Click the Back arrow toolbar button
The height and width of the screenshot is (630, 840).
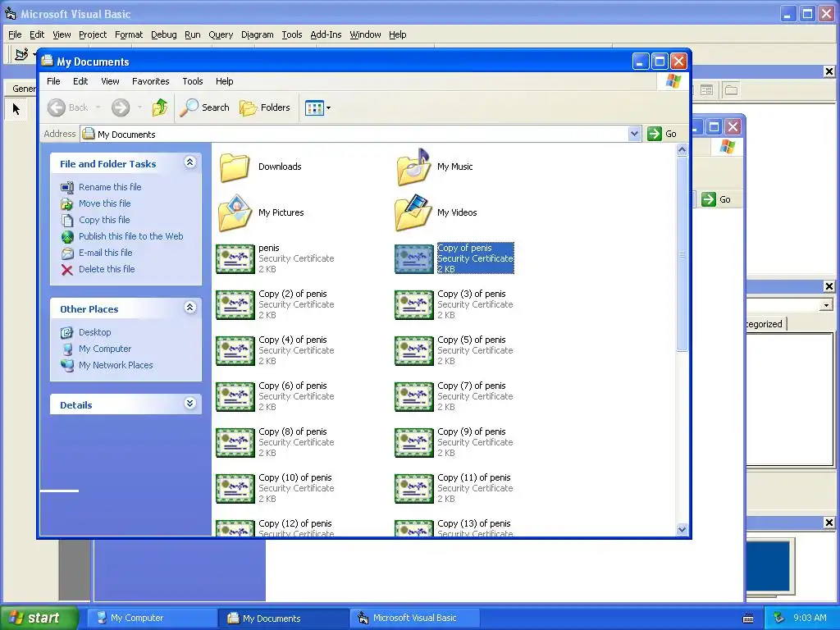pyautogui.click(x=67, y=107)
